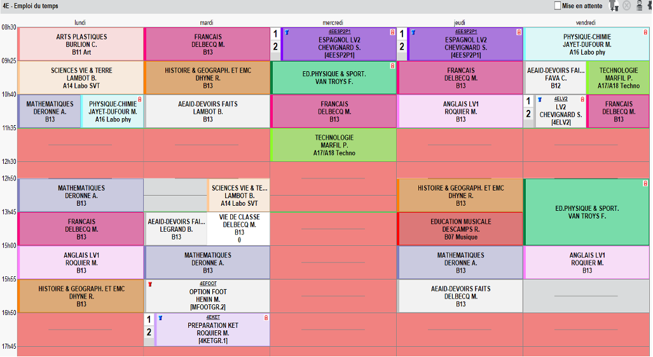Open settings with the gear icon
Viewport: 653px width, 357px height.
point(650,6)
